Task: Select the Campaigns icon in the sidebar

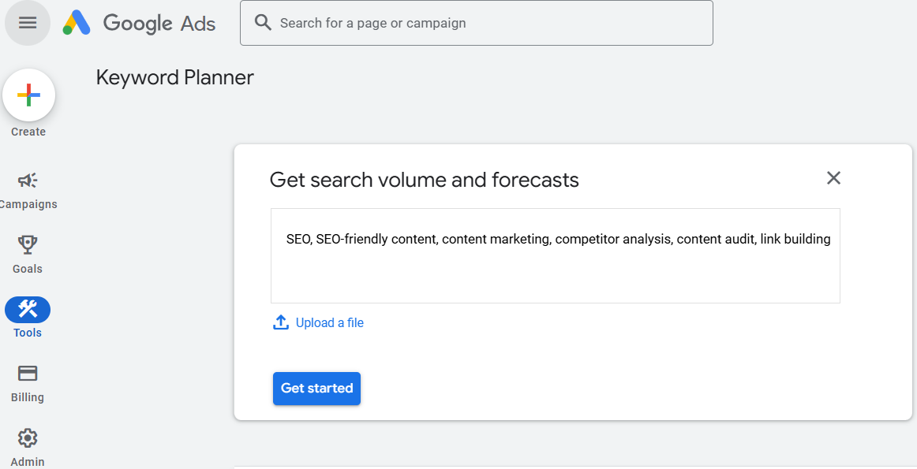Action: [28, 180]
